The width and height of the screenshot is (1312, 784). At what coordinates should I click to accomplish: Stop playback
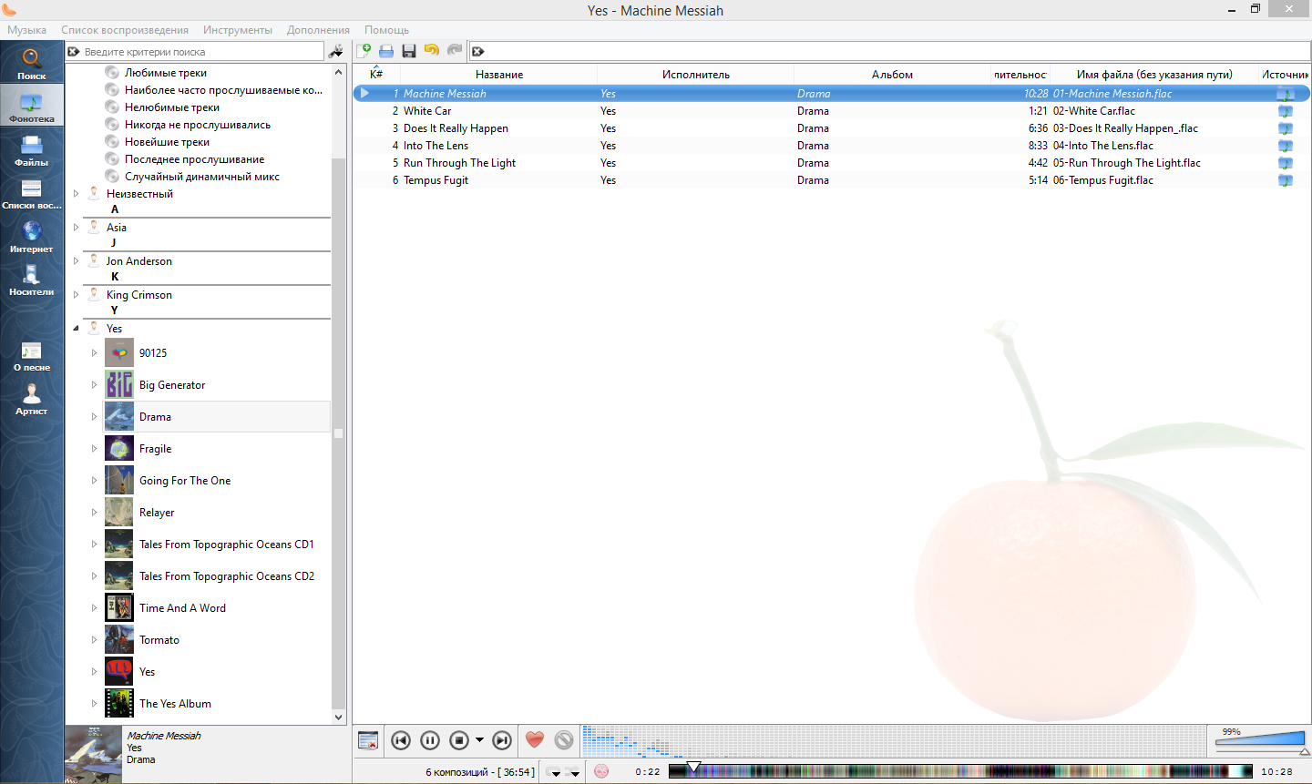[459, 740]
